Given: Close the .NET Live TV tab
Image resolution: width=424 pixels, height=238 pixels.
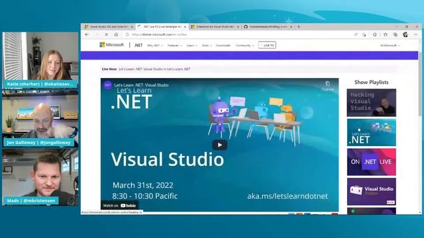Looking at the screenshot, I should click(185, 26).
